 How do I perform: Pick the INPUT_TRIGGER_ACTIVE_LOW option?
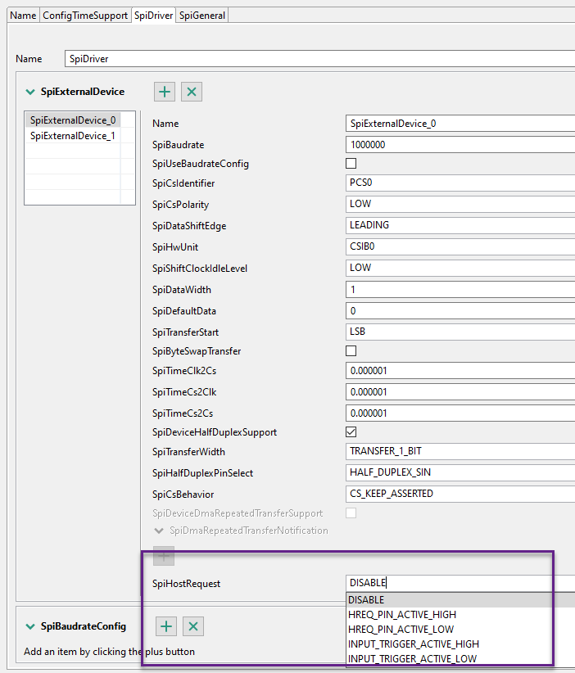412,659
